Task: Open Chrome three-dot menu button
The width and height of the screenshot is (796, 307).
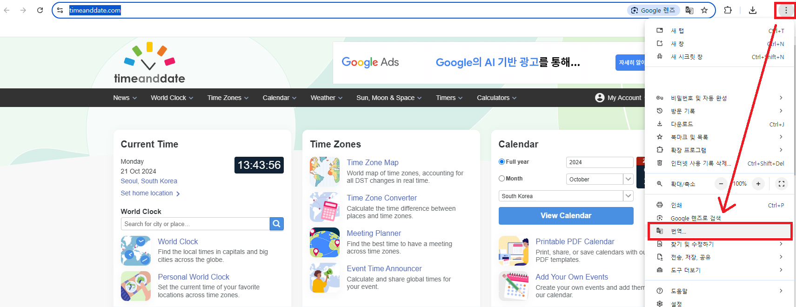Action: pos(786,10)
